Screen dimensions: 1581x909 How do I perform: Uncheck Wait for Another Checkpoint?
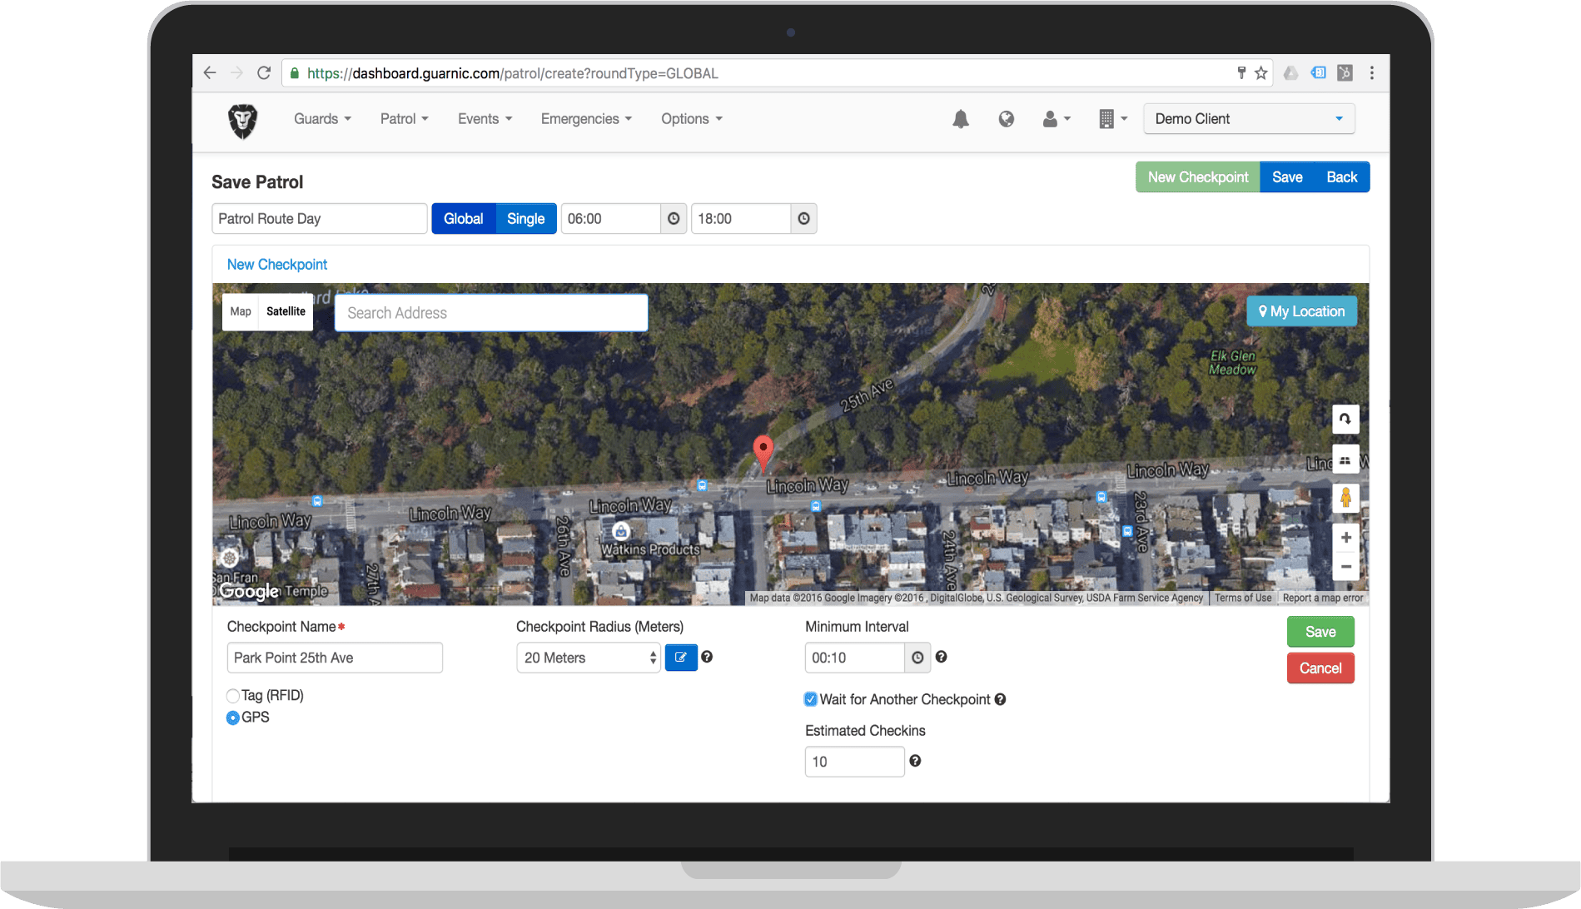coord(810,699)
